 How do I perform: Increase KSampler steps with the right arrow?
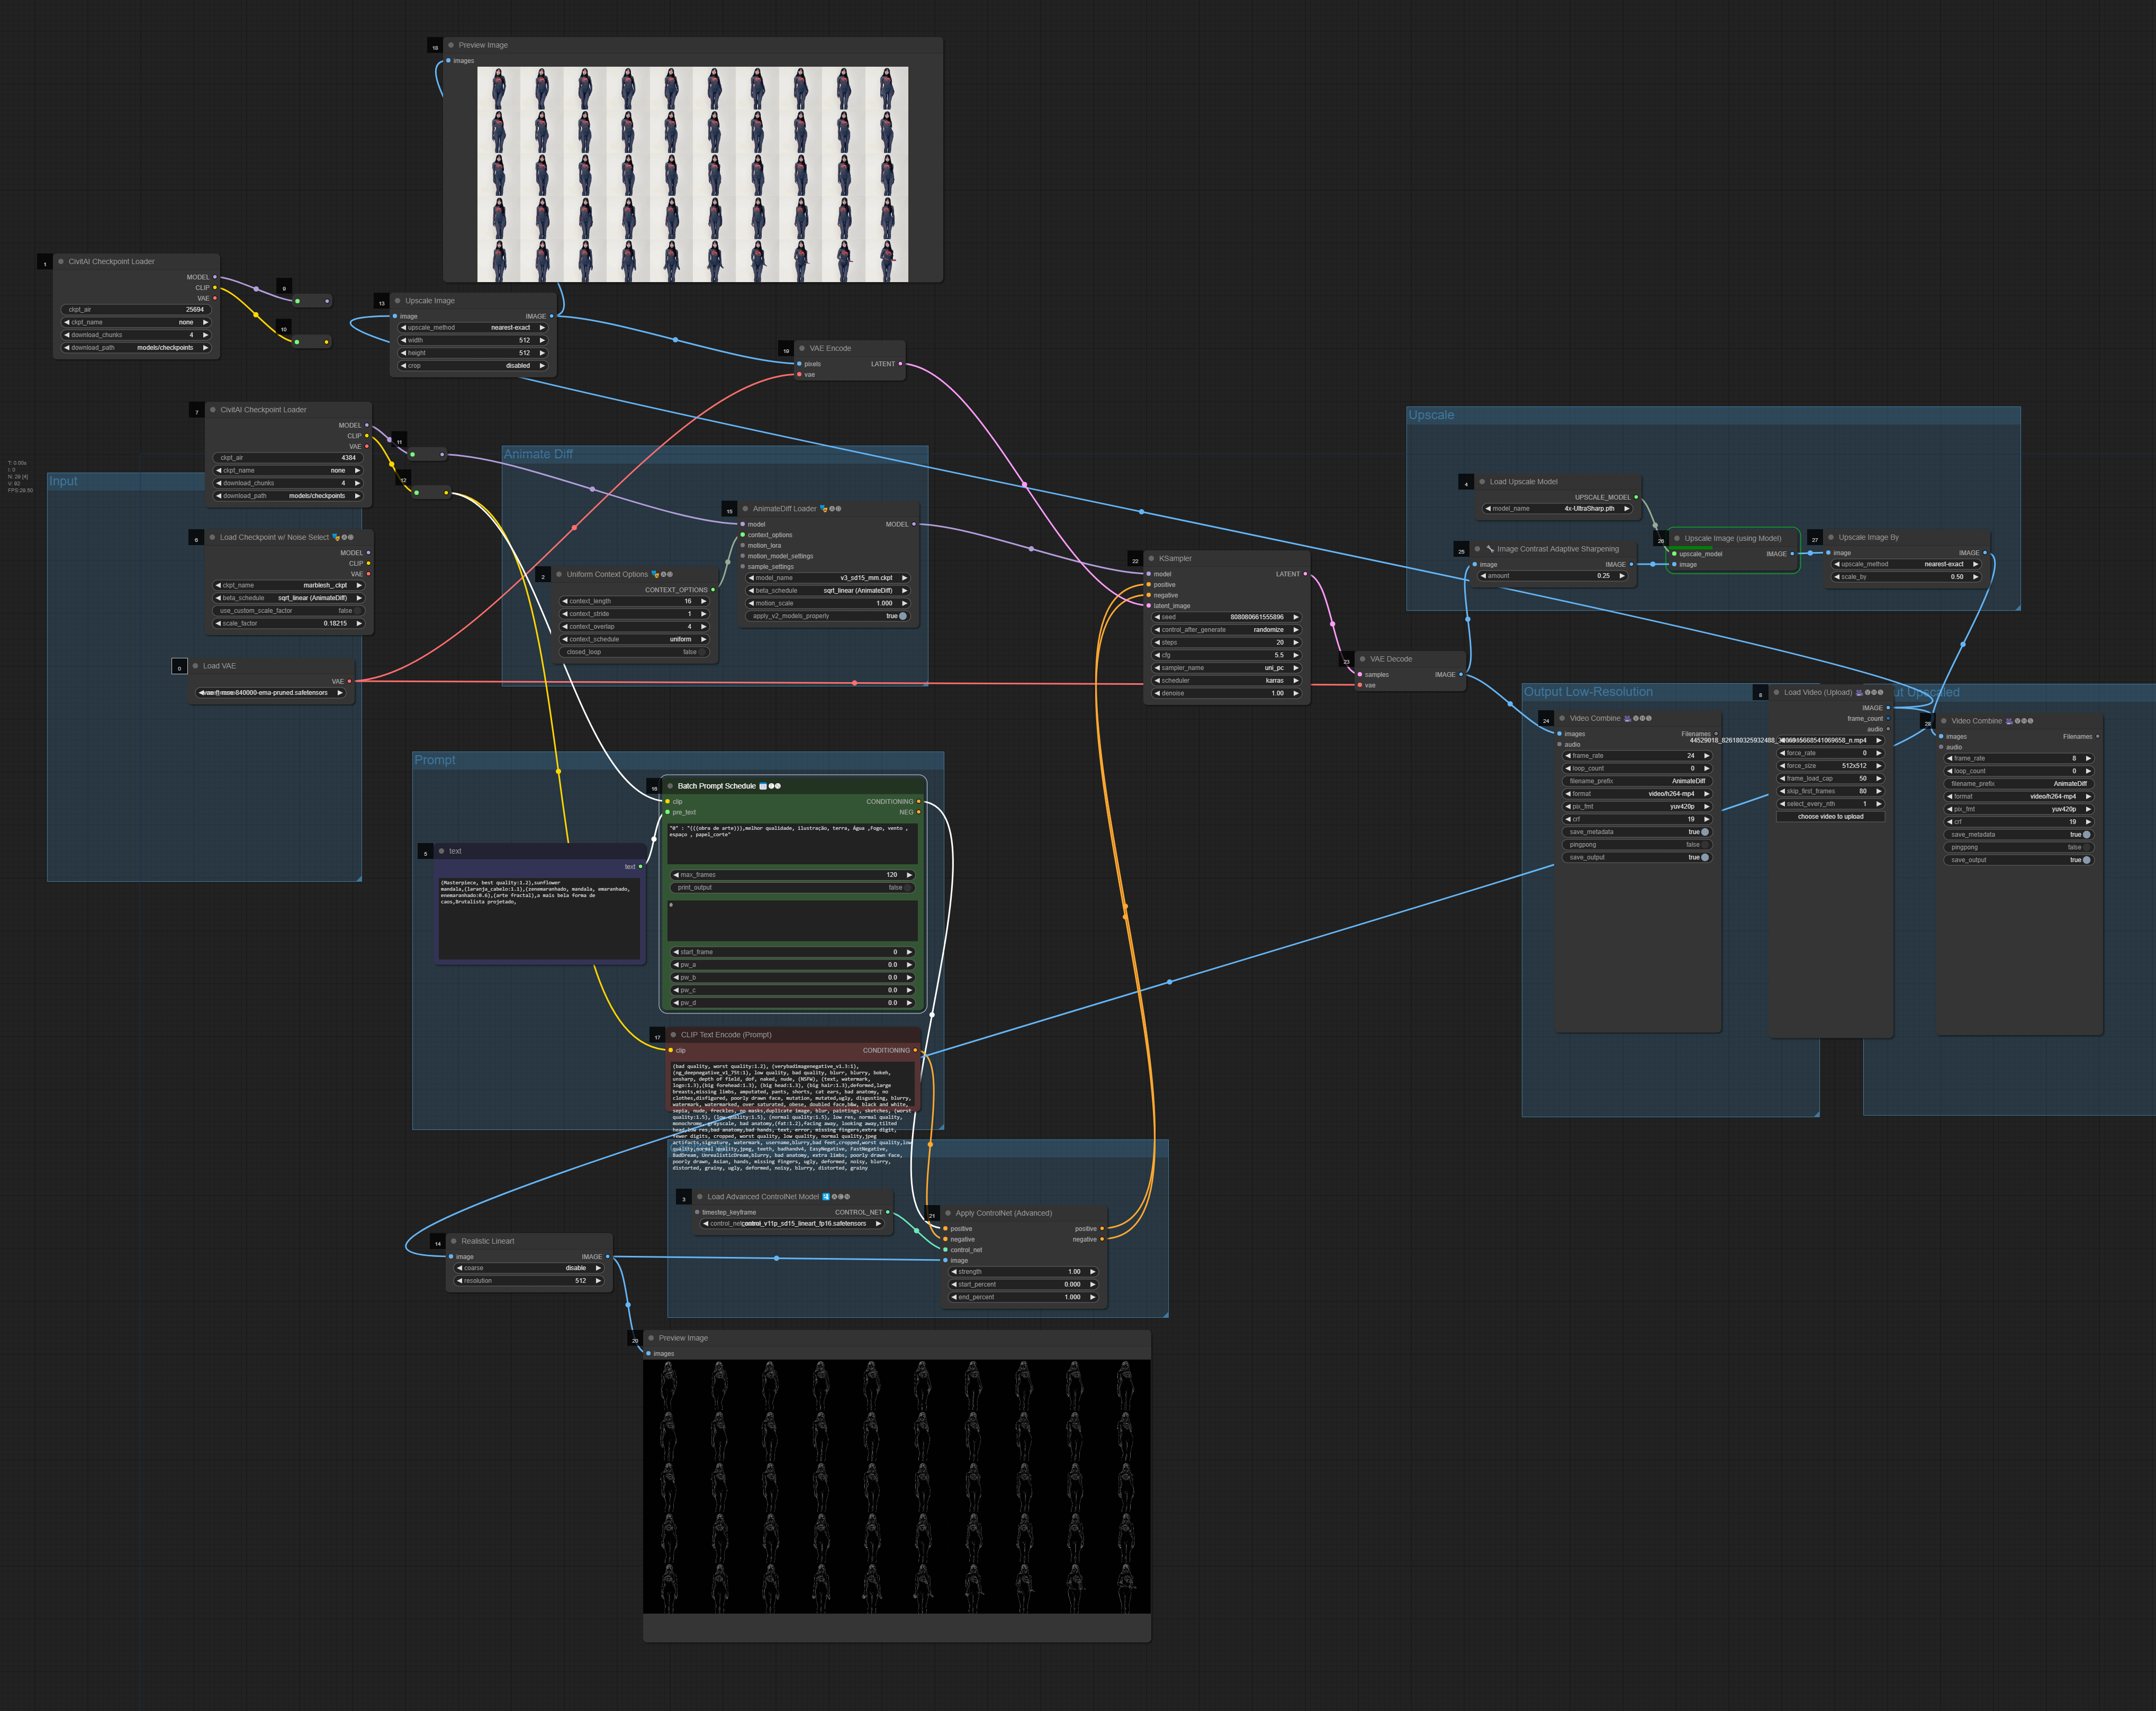click(x=1296, y=642)
